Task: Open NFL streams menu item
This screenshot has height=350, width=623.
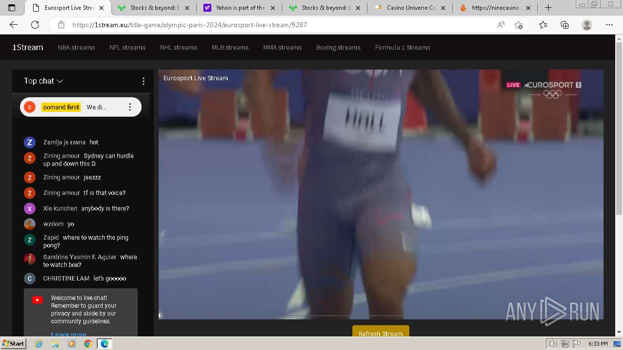Action: (x=128, y=47)
